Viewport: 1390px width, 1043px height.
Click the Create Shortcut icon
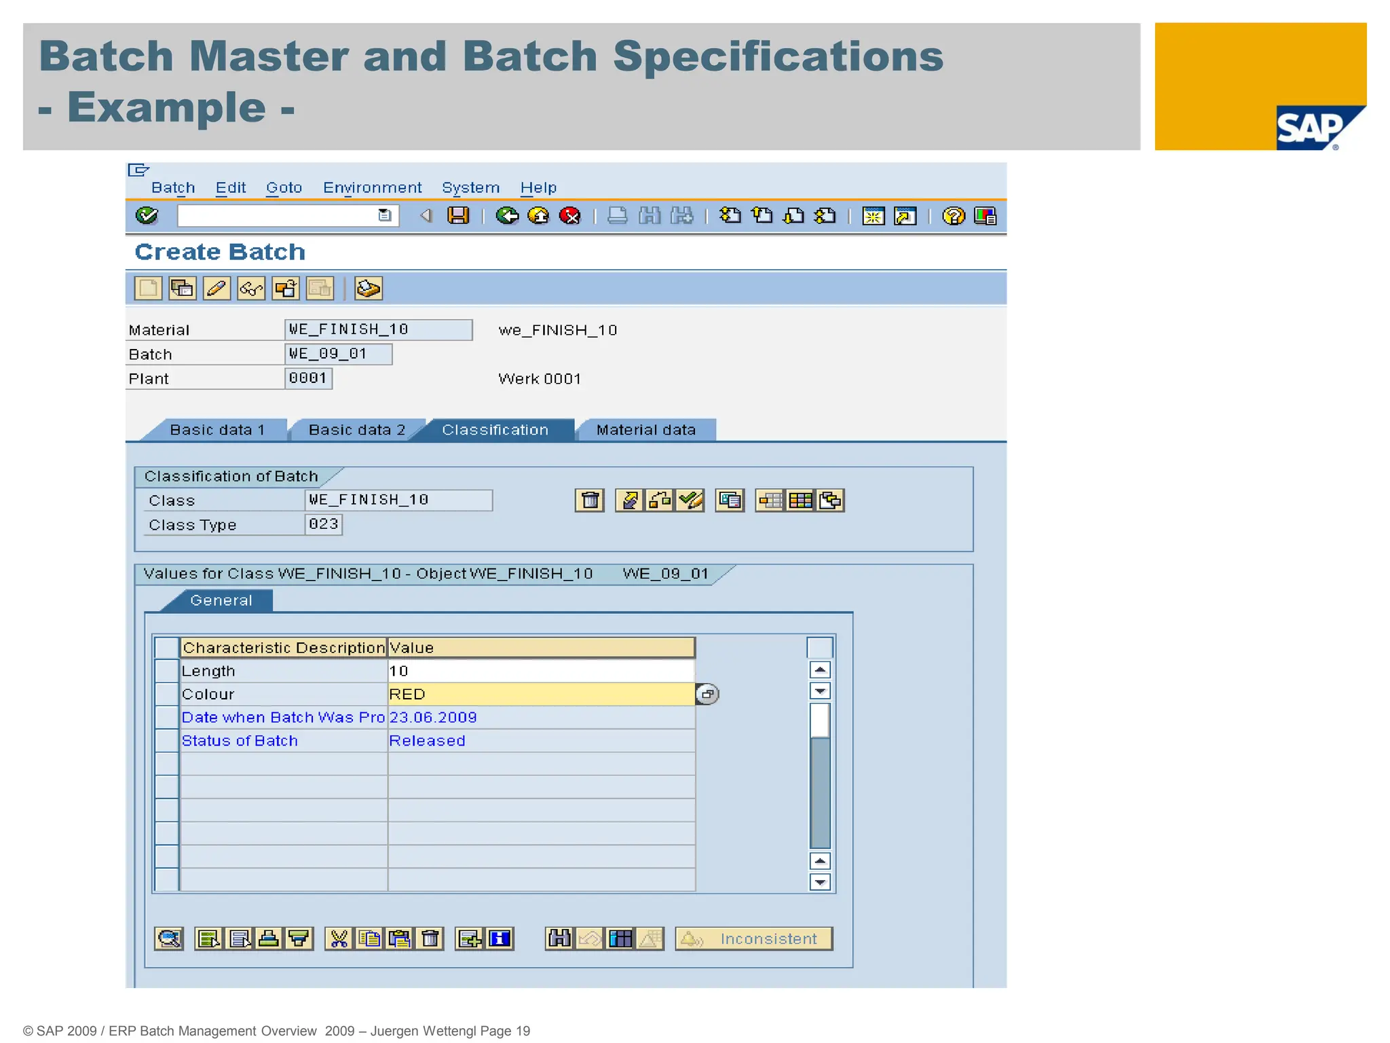905,216
